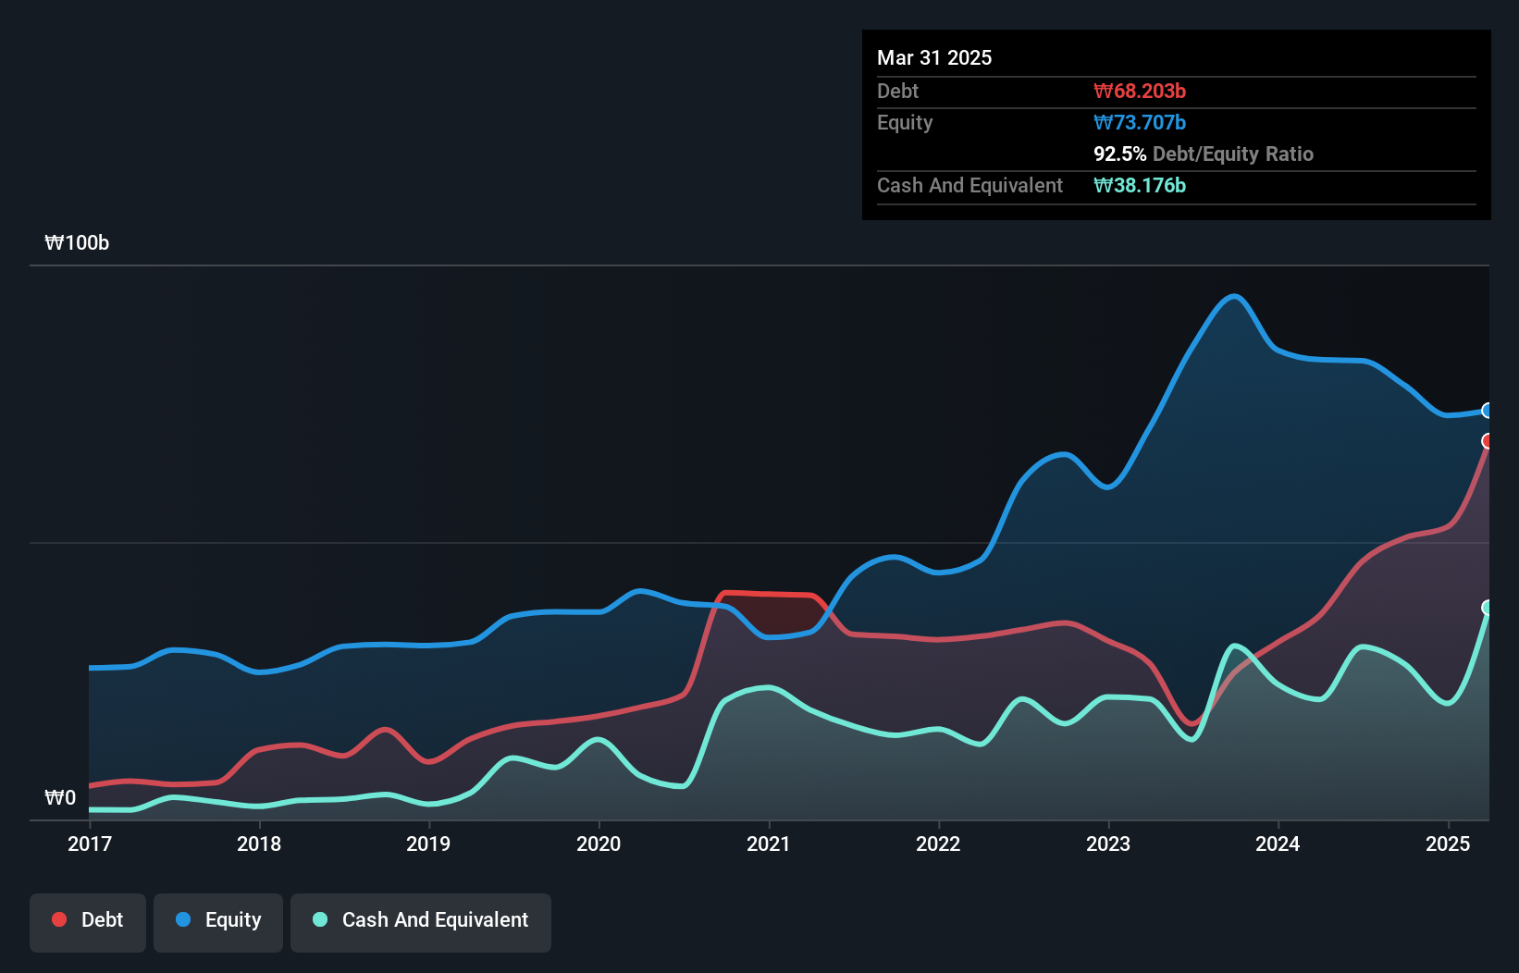Click the blue Equity legend dot
The width and height of the screenshot is (1519, 973).
(184, 919)
